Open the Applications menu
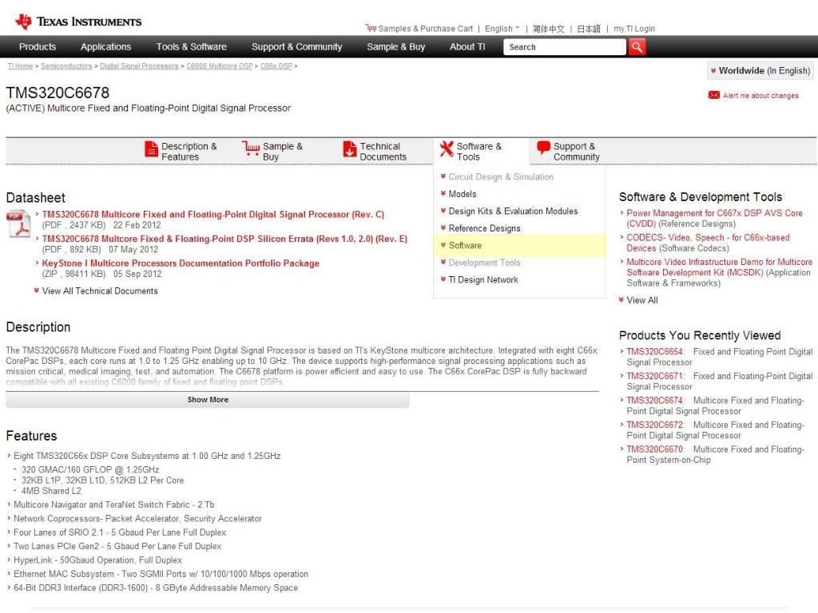This screenshot has width=818, height=613. [106, 47]
